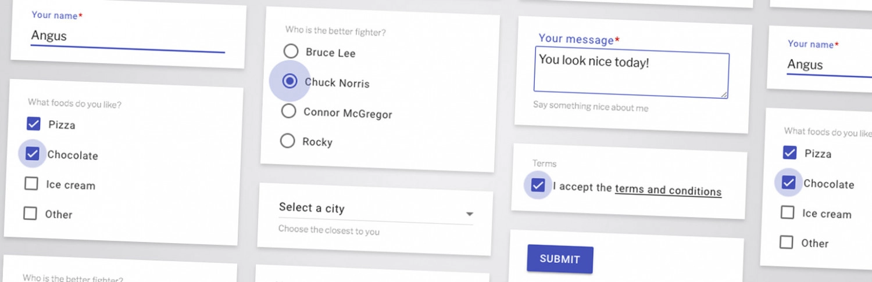The height and width of the screenshot is (282, 872).
Task: Choose Connor McGregor as better fighter
Action: [288, 111]
